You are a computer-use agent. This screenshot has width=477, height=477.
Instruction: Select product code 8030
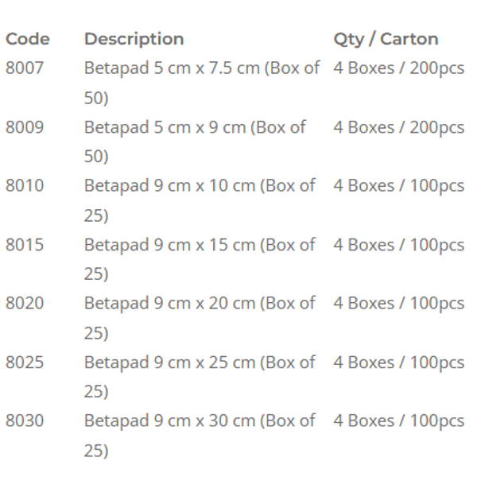pos(25,421)
